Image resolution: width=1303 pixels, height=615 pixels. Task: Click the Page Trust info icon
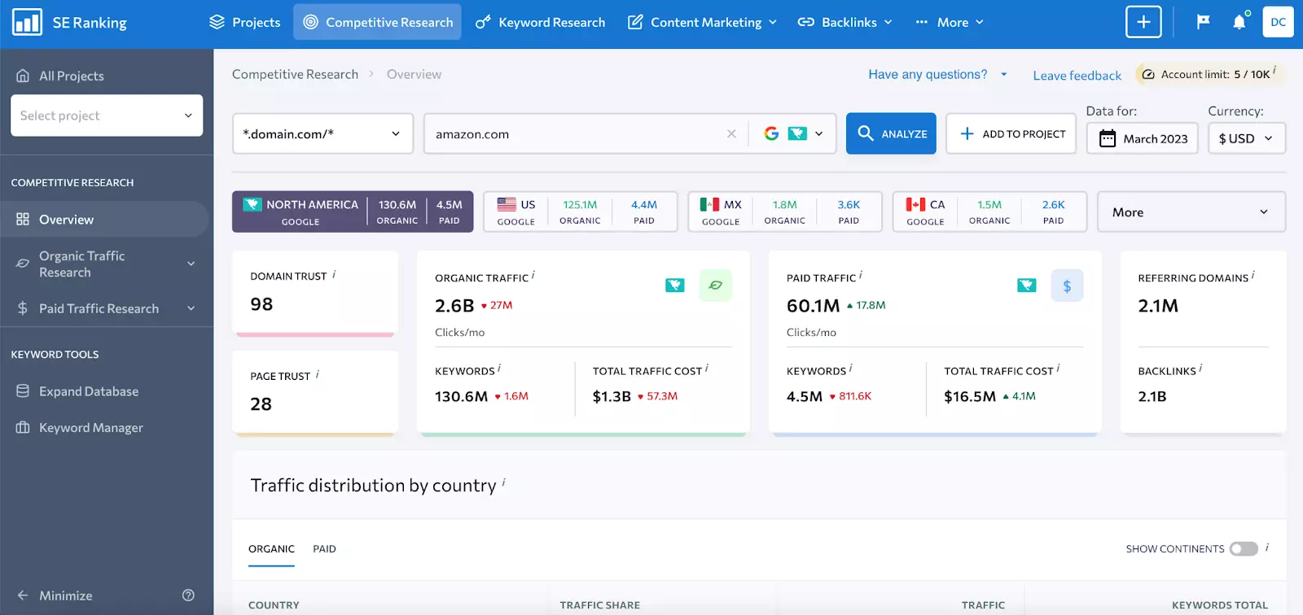click(318, 374)
